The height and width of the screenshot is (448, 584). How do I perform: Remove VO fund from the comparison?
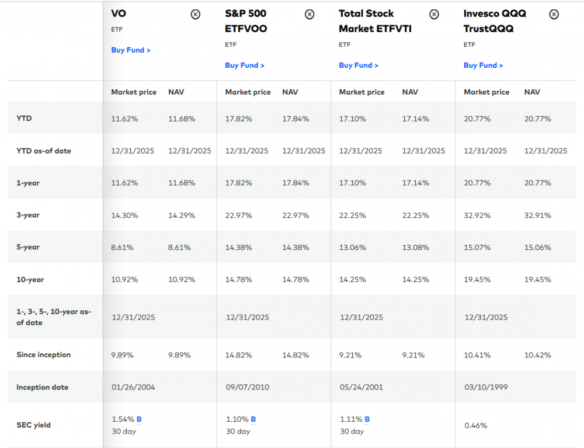tap(196, 15)
